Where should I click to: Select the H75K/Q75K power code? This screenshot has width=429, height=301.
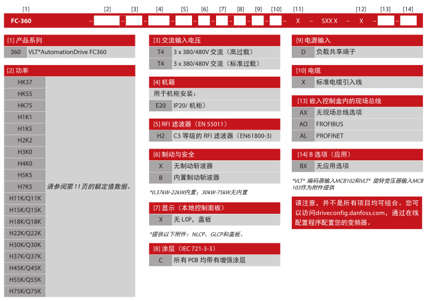click(x=25, y=291)
